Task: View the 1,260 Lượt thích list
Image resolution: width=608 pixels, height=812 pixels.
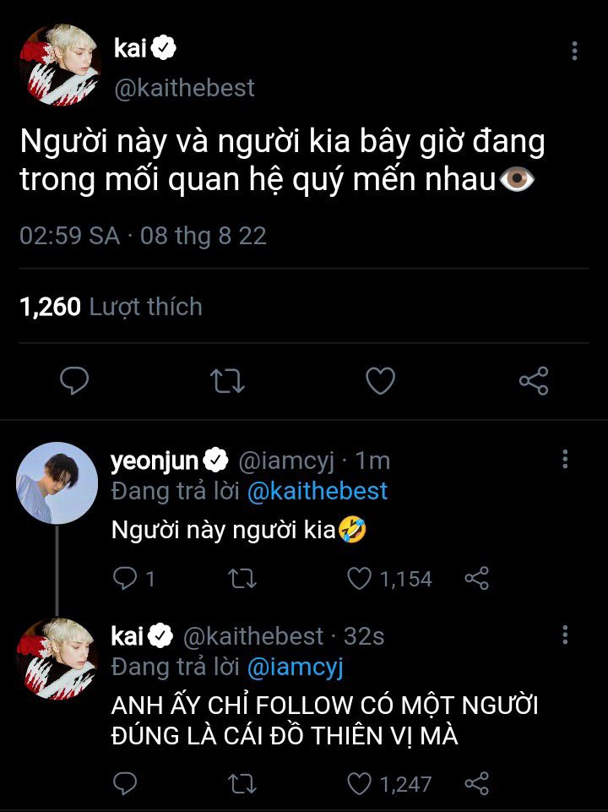Action: 111,306
